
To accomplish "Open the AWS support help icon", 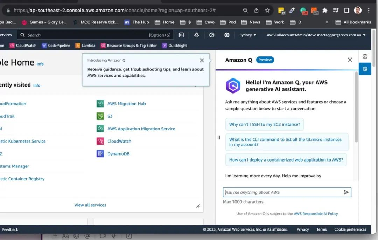I will coord(212,35).
